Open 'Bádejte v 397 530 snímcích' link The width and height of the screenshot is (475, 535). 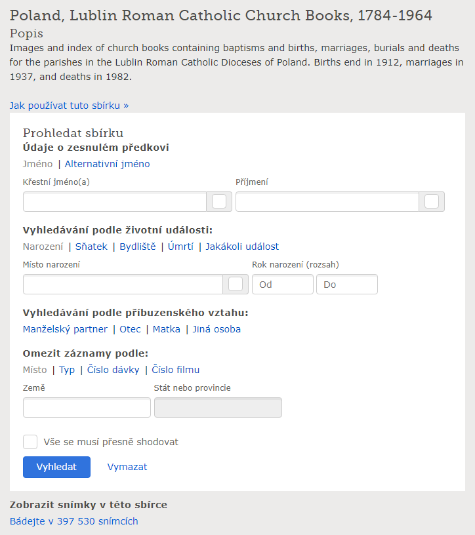(73, 521)
